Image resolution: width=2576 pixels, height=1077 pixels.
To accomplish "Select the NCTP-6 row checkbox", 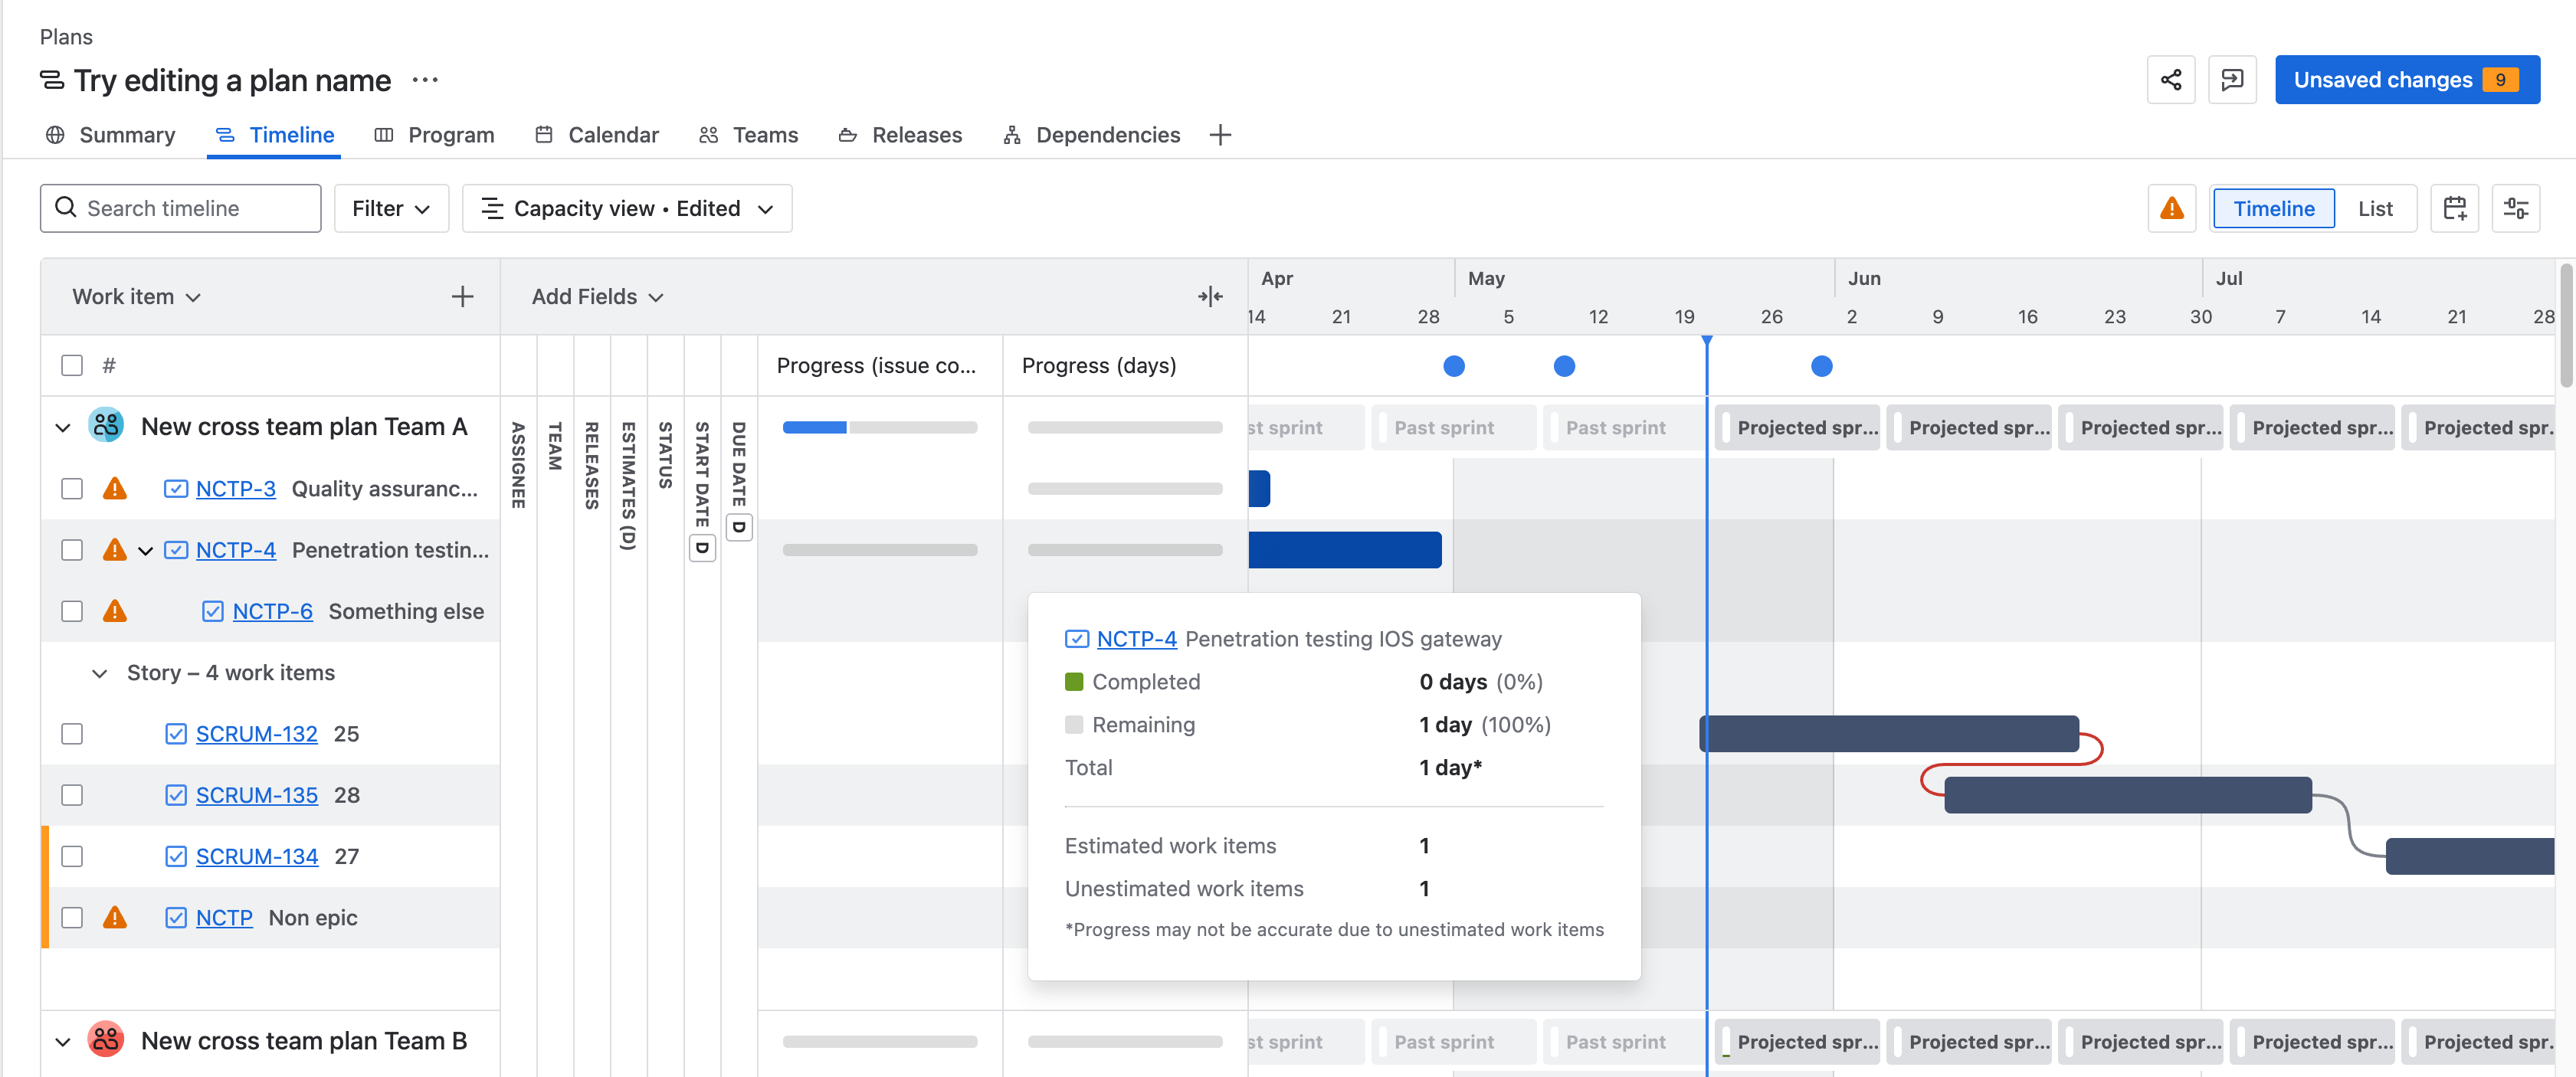I will point(72,611).
